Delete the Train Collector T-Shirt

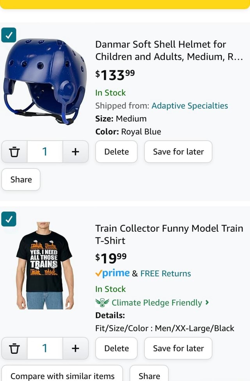(116, 348)
